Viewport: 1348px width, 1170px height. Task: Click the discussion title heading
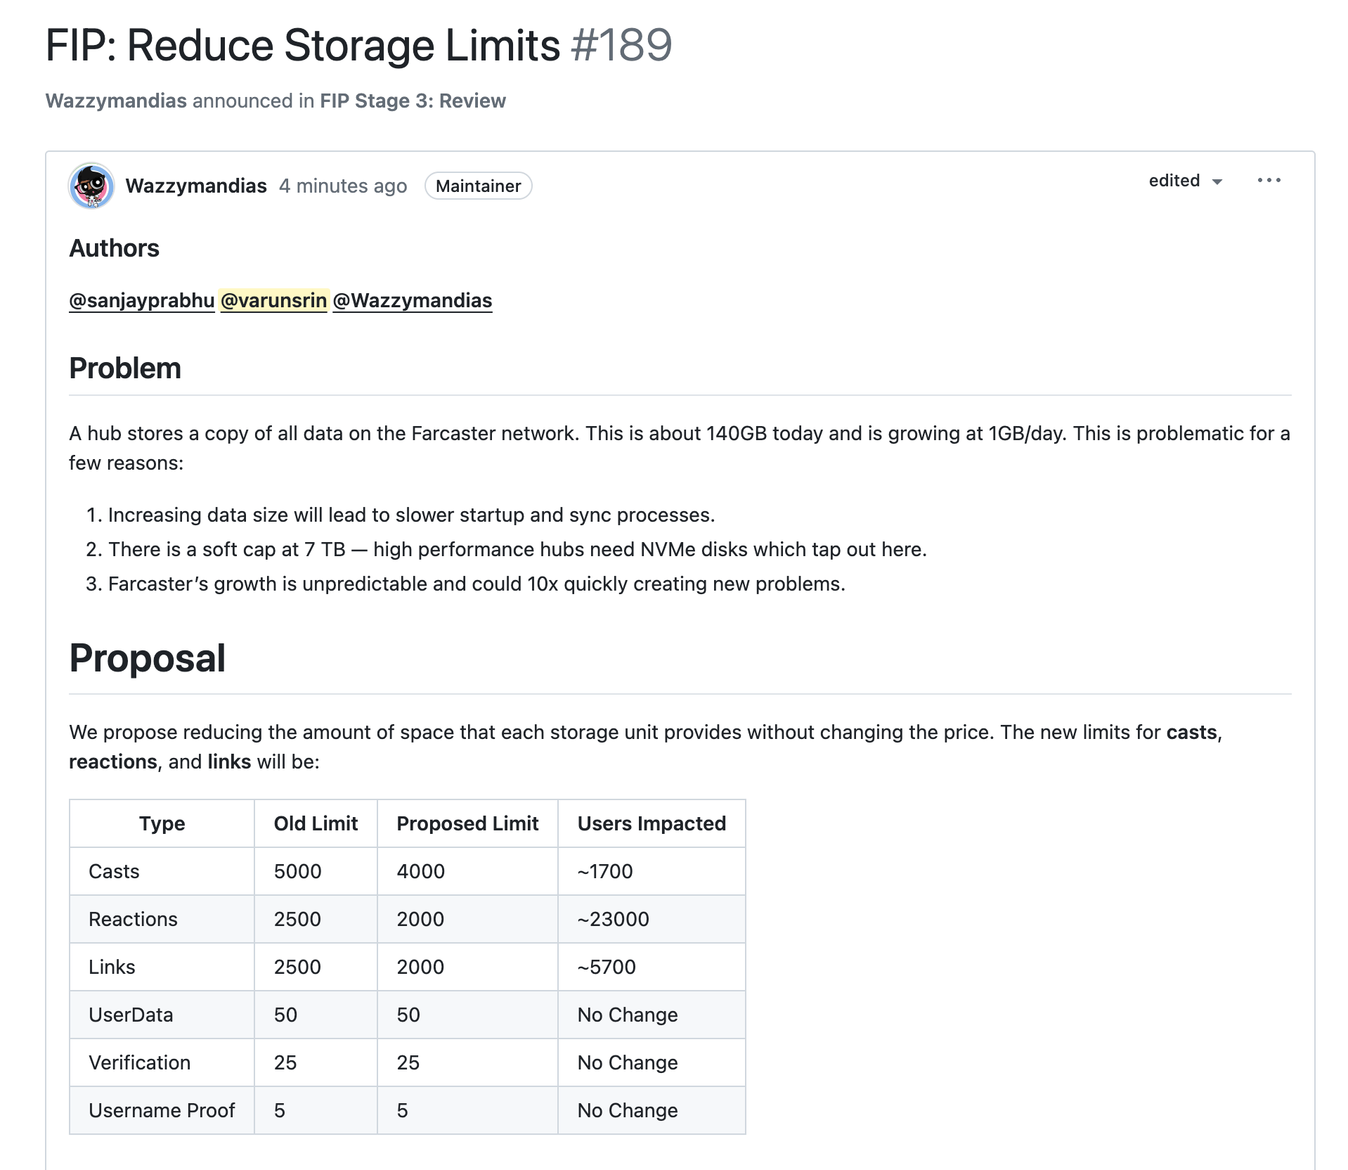point(302,46)
